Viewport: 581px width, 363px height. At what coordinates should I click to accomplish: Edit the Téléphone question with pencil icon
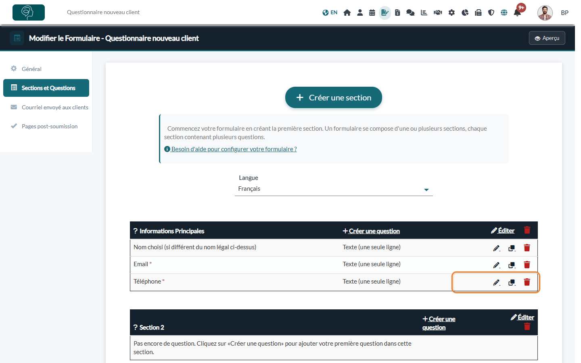pos(497,282)
